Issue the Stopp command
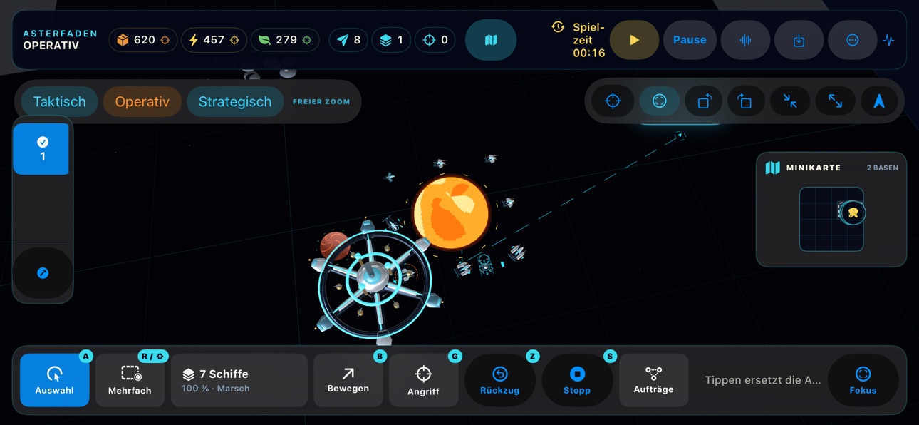The image size is (919, 425). (x=577, y=380)
